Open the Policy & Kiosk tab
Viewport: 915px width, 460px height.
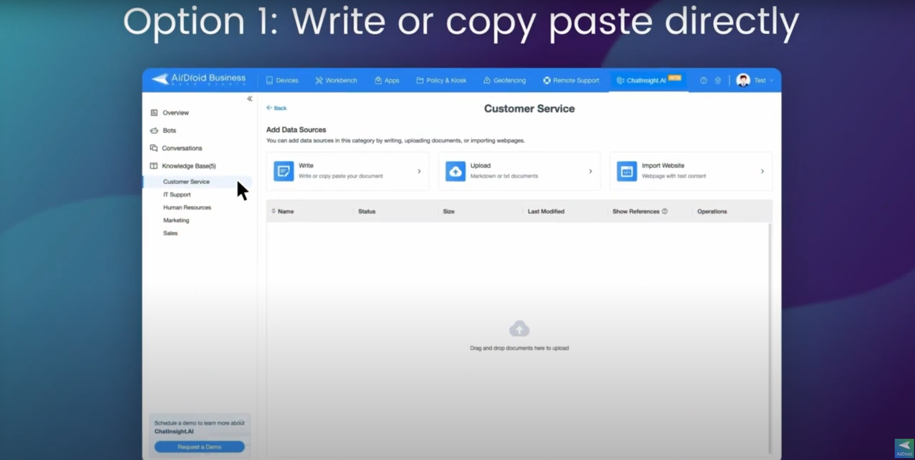442,81
